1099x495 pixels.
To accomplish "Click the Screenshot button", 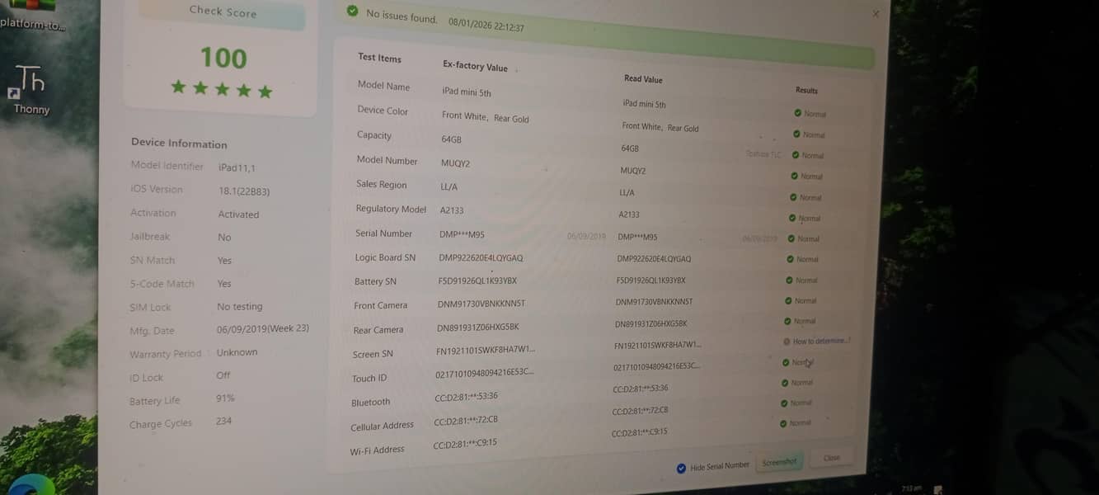I will 779,462.
